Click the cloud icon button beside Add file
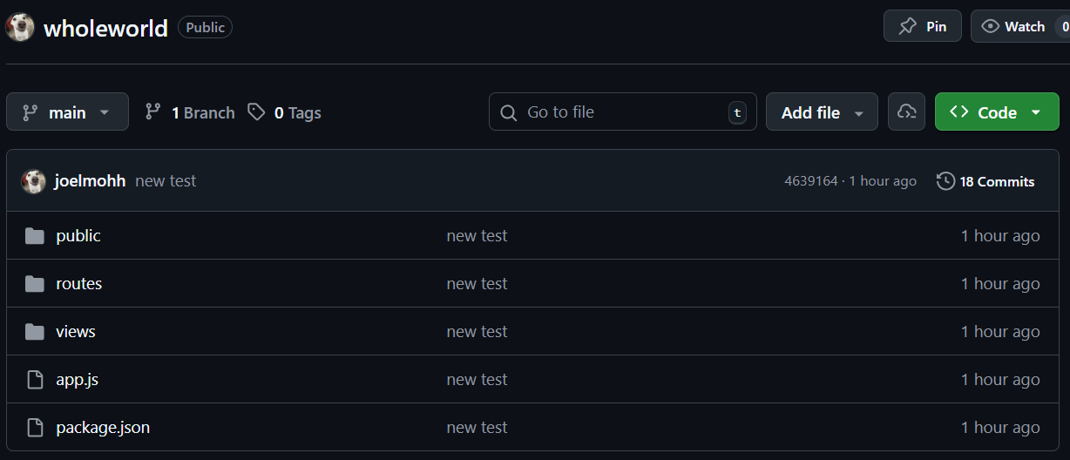The image size is (1070, 460). 906,112
